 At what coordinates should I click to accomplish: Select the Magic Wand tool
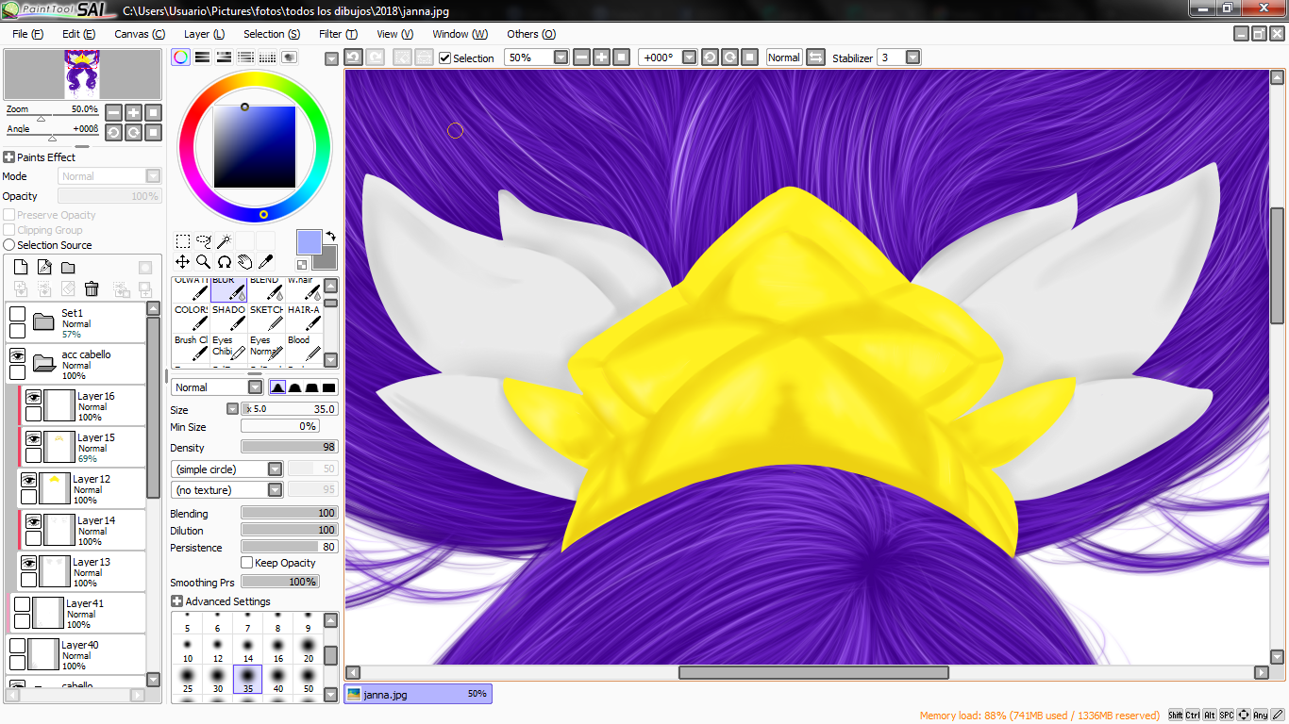click(x=225, y=241)
